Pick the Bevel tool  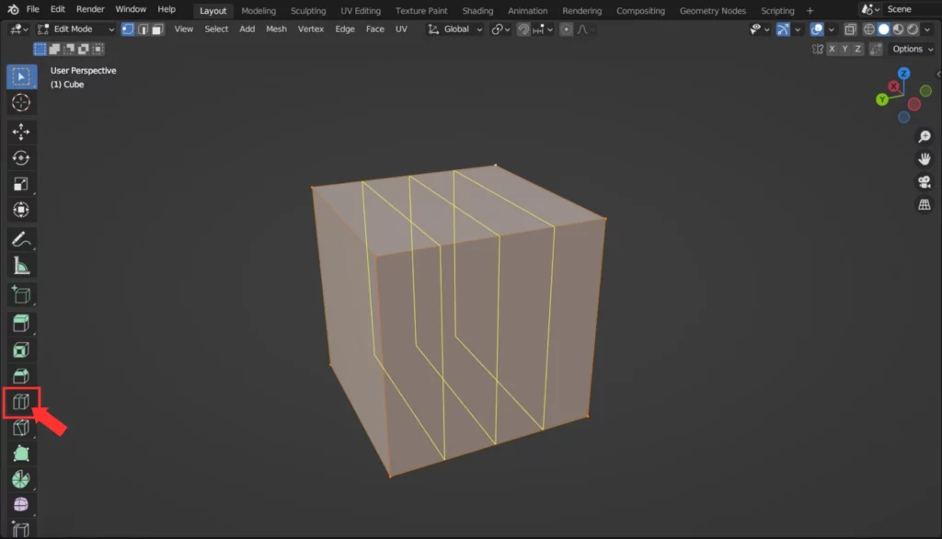pos(21,375)
